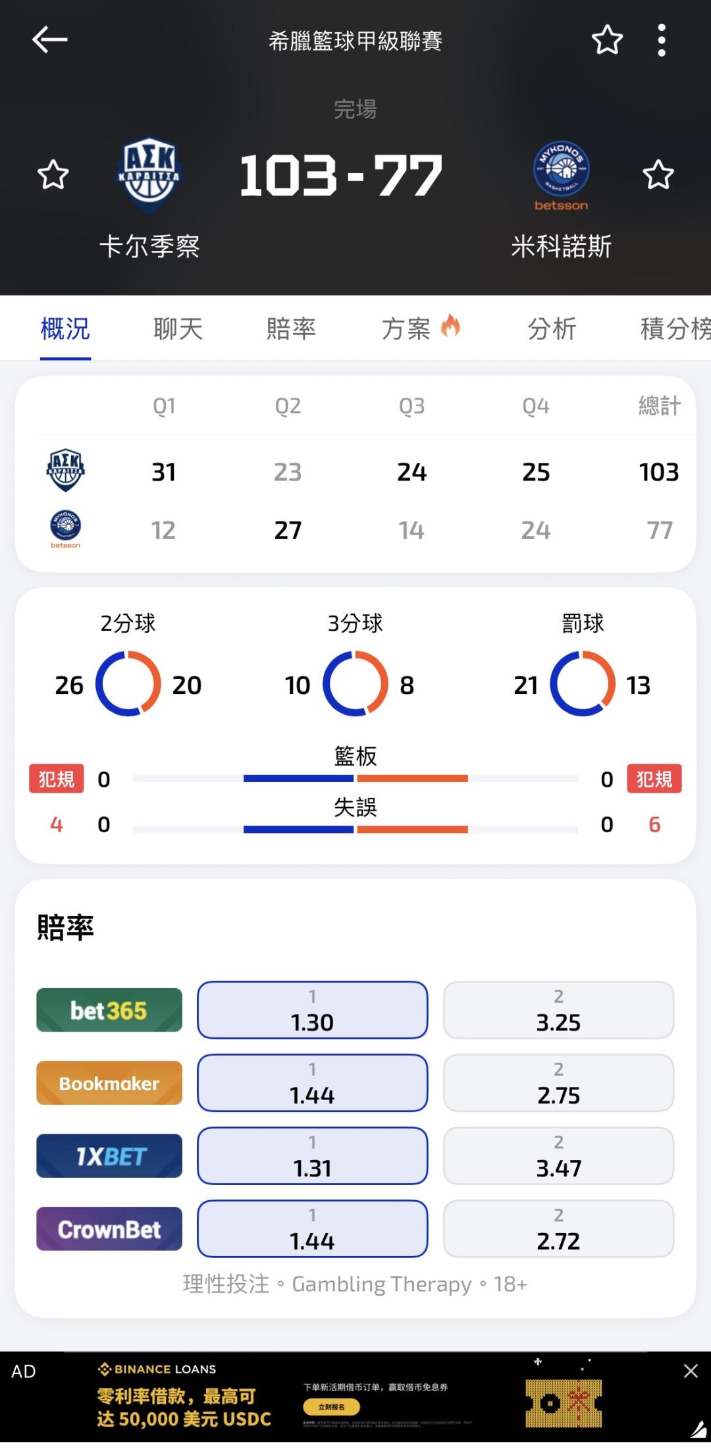Favorite this match with top star
This screenshot has width=711, height=1453.
pos(607,40)
